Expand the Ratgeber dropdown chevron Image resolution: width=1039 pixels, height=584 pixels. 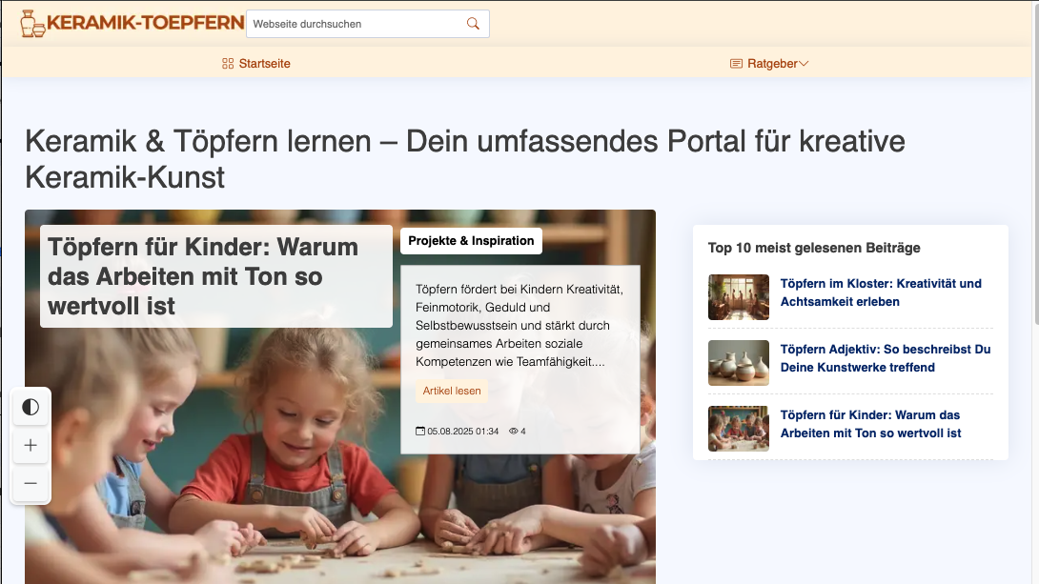click(x=804, y=64)
